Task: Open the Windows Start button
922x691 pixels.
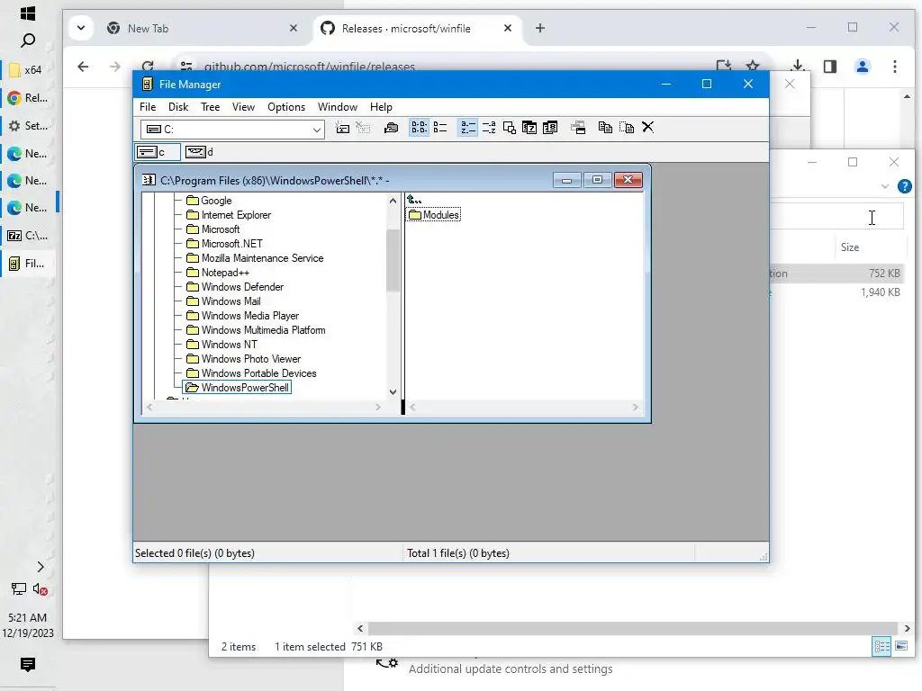Action: [28, 13]
